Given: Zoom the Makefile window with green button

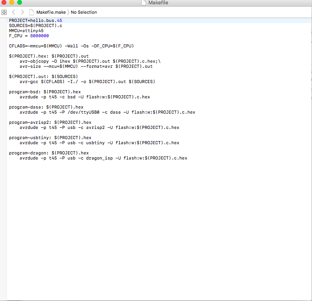Looking at the screenshot, I should coord(20,2).
